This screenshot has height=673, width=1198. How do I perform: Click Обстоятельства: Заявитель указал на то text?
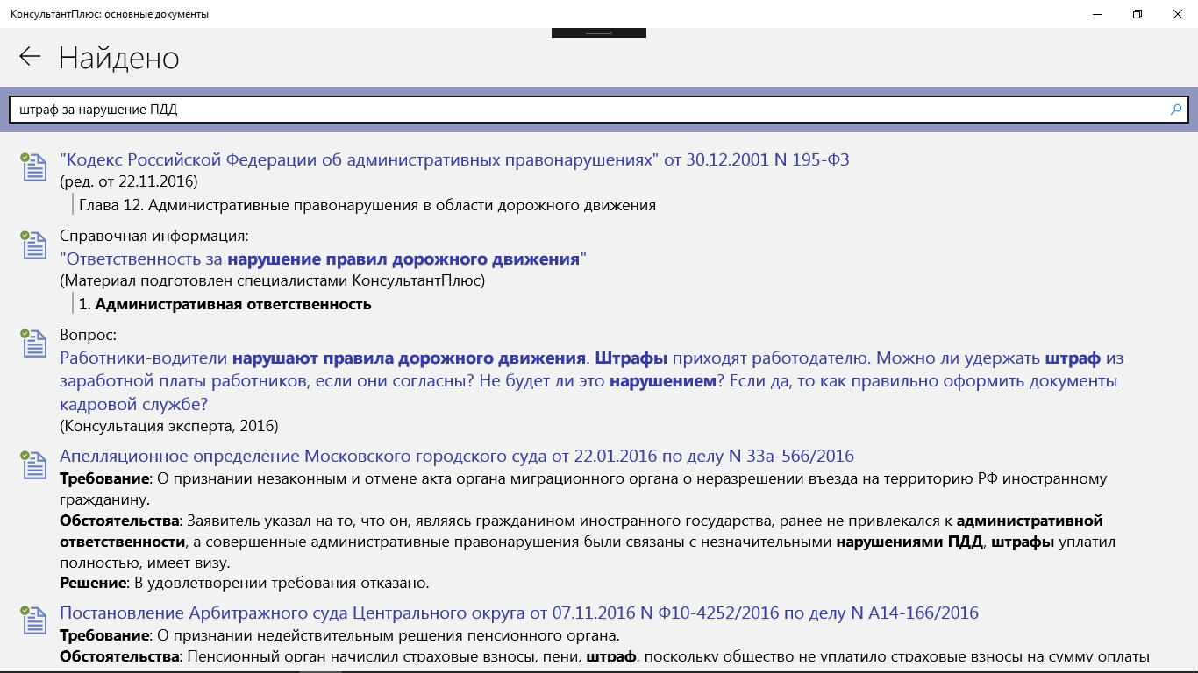click(588, 542)
